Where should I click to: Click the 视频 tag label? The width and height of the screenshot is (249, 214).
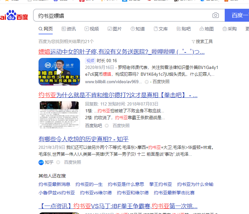click(90, 61)
